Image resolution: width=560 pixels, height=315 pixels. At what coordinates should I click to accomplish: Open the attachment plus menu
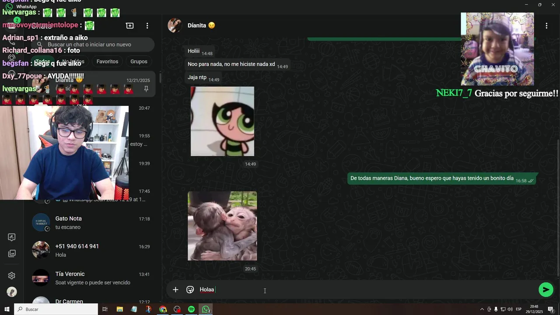tap(175, 290)
